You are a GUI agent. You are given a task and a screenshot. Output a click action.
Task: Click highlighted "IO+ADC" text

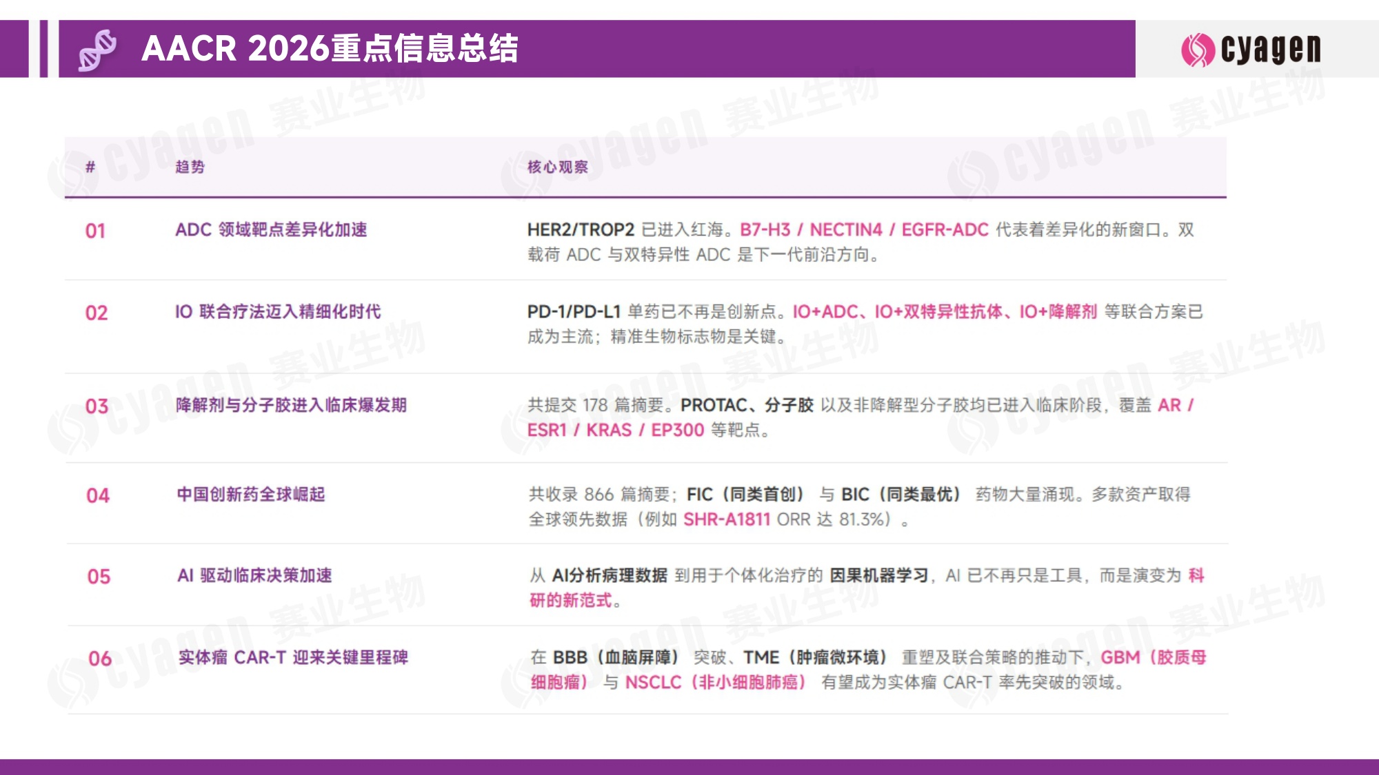pos(825,311)
